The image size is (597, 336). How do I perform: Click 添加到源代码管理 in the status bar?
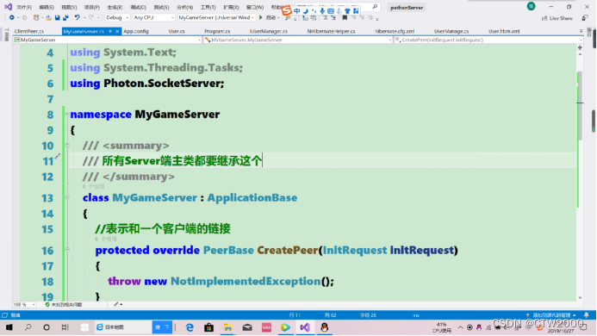[551, 315]
